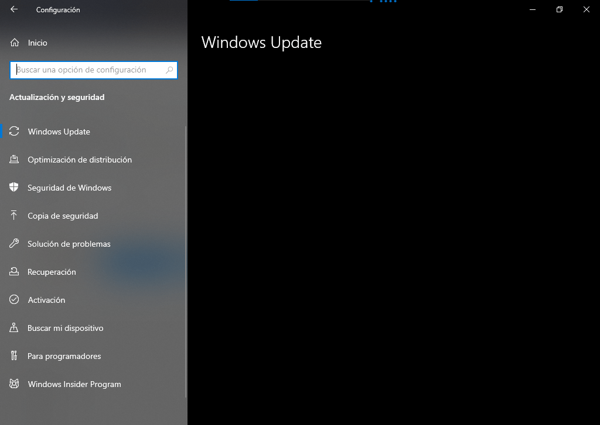Restore down the Configuración window
The height and width of the screenshot is (425, 600).
560,9
